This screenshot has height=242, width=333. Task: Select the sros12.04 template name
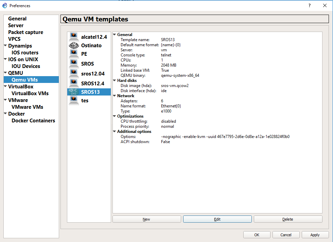click(x=93, y=74)
